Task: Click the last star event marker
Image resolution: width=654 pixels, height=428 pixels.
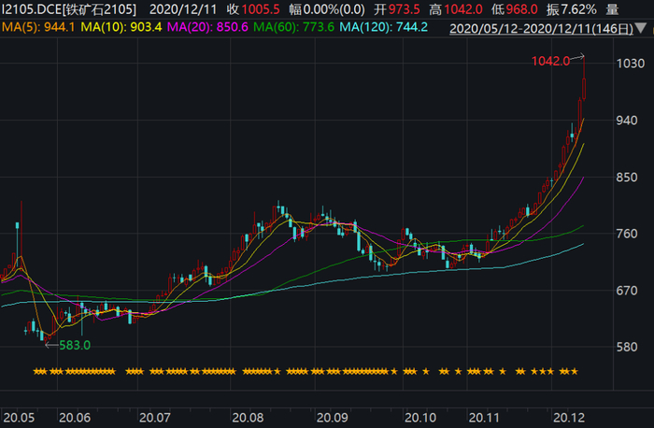Action: pyautogui.click(x=575, y=371)
